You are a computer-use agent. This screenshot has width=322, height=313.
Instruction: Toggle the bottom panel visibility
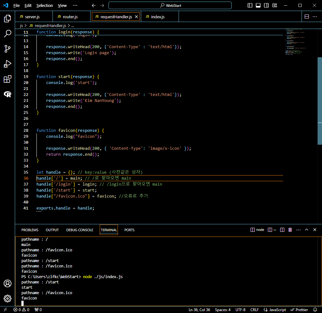pos(258,5)
